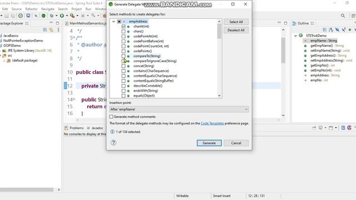The width and height of the screenshot is (356, 200).
Task: Open the Refactor menu
Action: [31, 9]
